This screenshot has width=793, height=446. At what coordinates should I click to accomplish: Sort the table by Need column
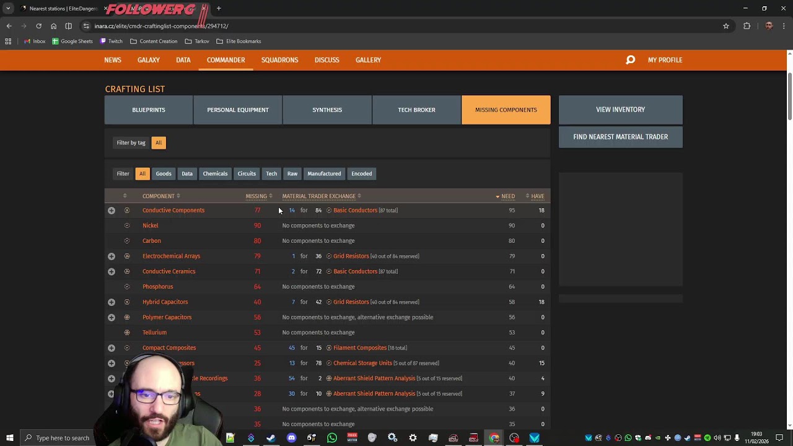(x=506, y=196)
